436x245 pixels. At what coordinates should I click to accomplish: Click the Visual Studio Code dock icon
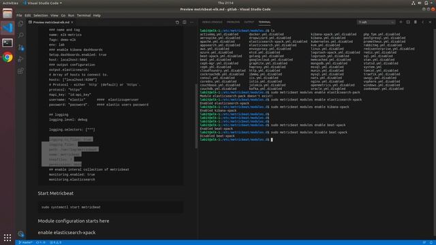(7, 28)
